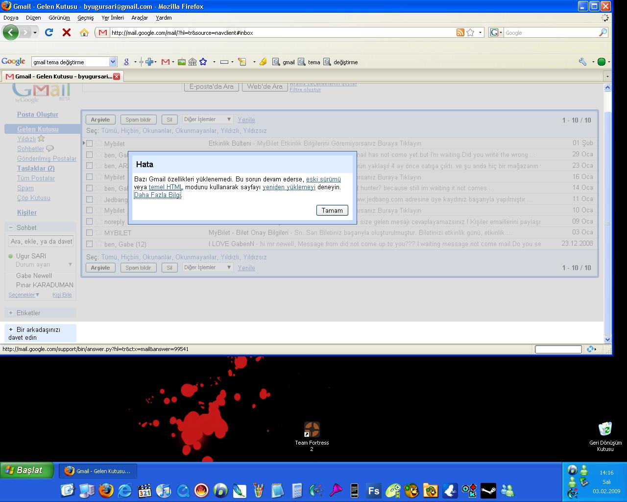This screenshot has height=502, width=627.
Task: Open the Dosya menu
Action: pyautogui.click(x=11, y=18)
